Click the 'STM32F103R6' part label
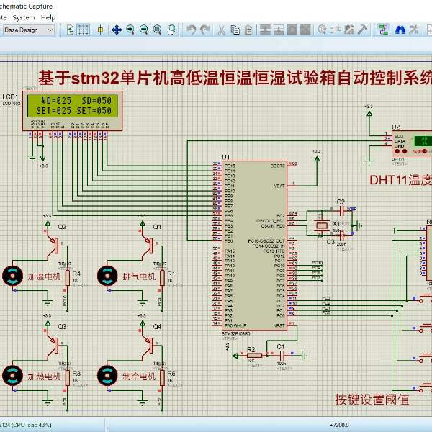This screenshot has height=432, width=432. click(236, 334)
